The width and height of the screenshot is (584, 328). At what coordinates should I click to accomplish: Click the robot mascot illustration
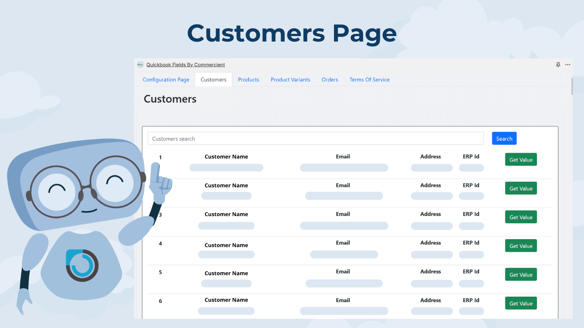[80, 219]
